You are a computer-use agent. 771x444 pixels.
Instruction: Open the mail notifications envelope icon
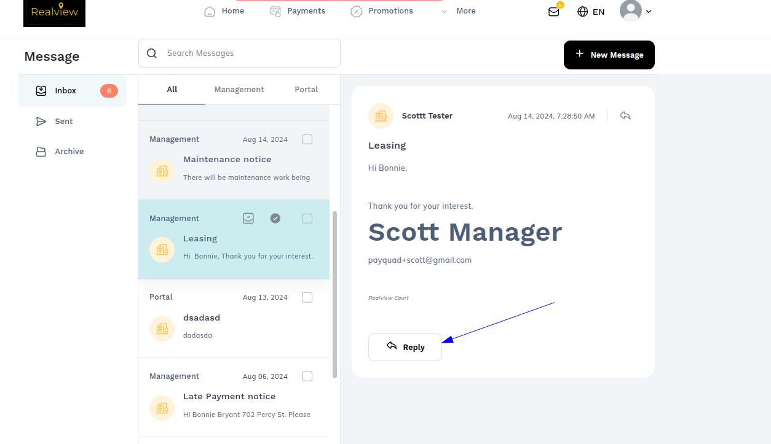point(554,11)
